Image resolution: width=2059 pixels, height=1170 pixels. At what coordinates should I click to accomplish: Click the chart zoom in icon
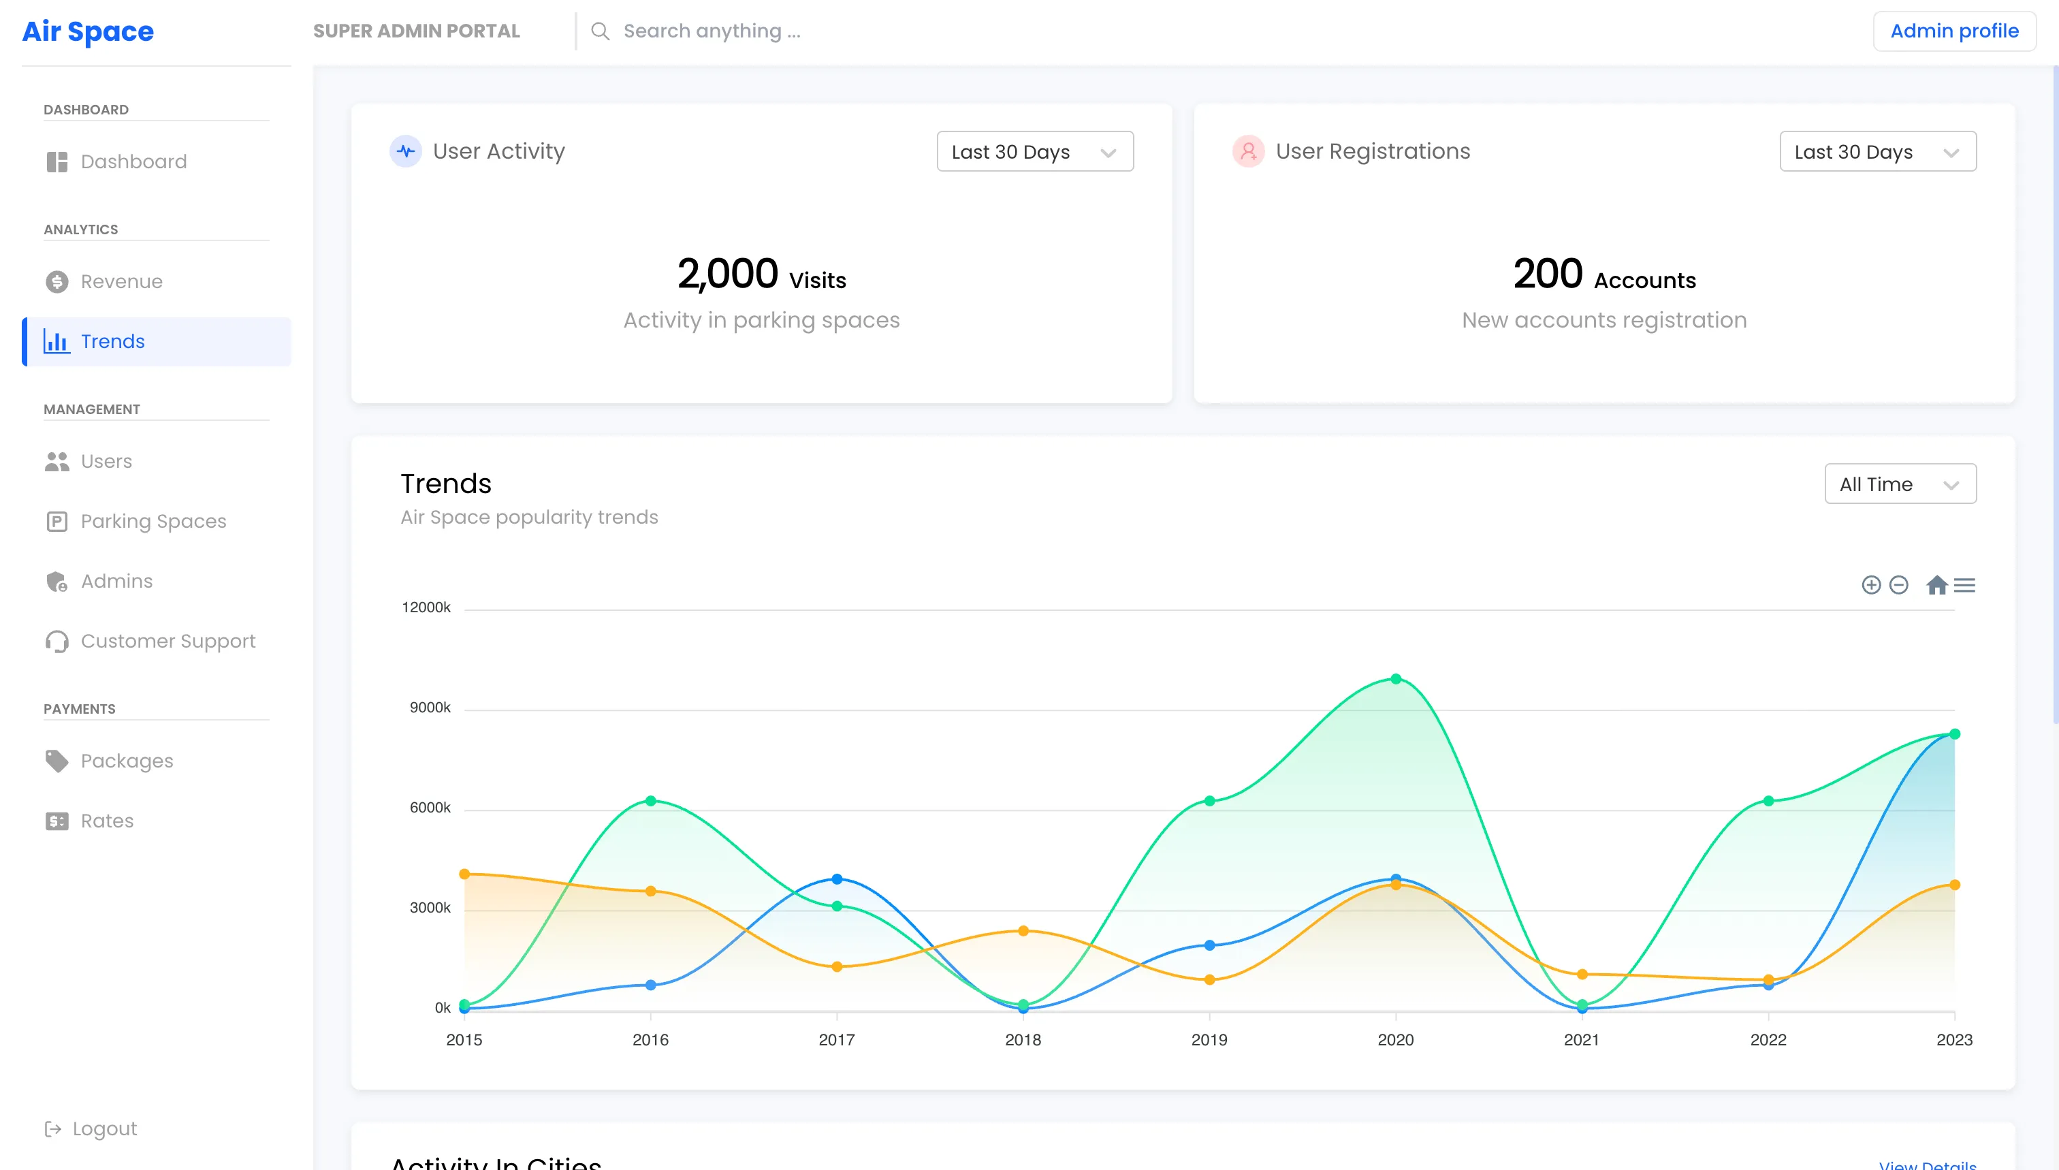pyautogui.click(x=1871, y=585)
